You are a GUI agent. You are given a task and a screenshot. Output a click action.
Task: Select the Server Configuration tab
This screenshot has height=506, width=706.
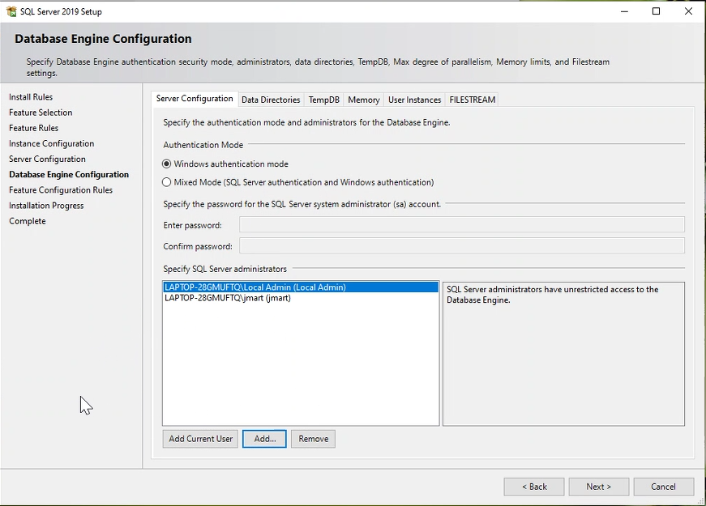[195, 99]
